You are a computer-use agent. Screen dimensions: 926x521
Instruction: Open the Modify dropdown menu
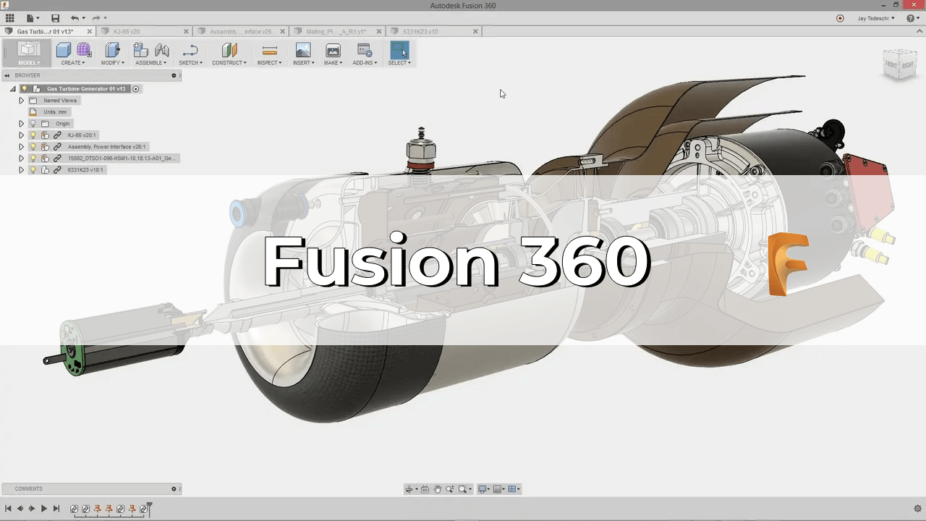[112, 62]
